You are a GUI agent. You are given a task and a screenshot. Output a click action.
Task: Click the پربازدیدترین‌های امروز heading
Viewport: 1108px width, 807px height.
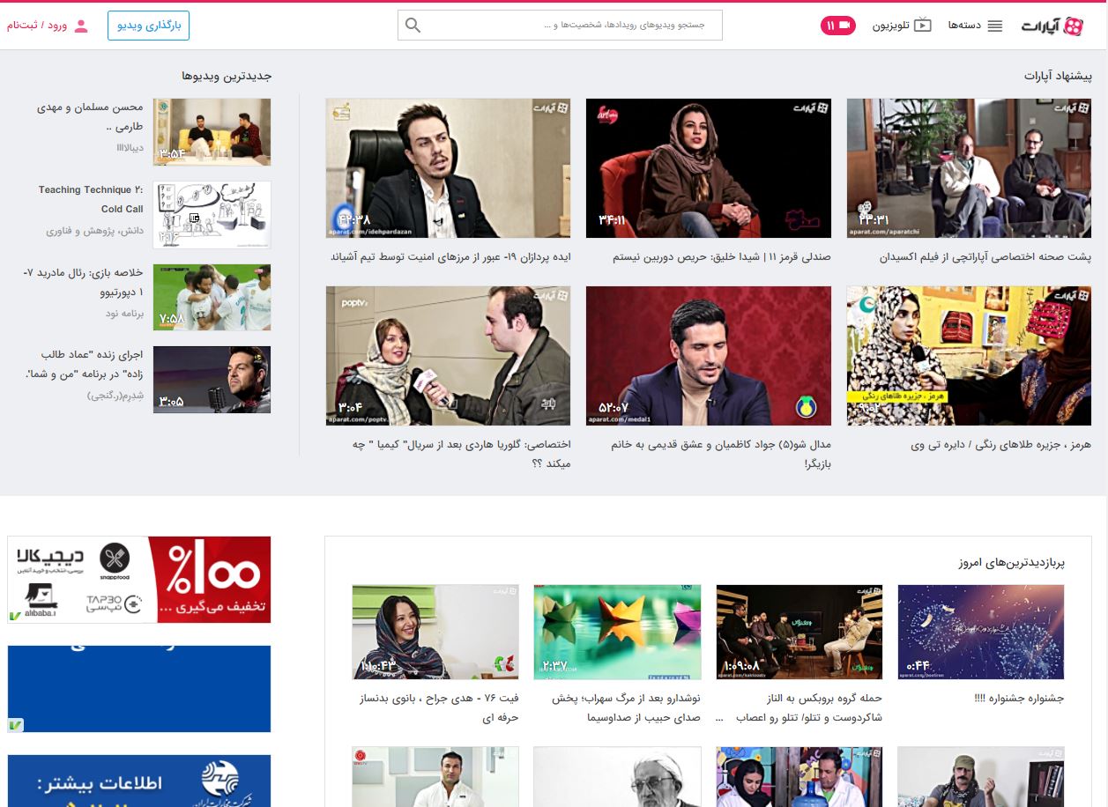pyautogui.click(x=1012, y=562)
